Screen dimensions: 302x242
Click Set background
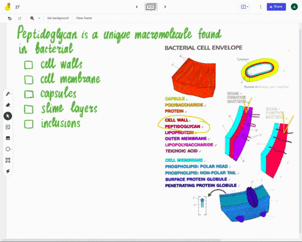pos(58,18)
